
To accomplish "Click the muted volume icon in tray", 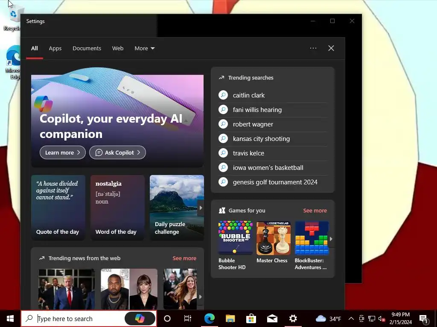I will tap(382, 318).
